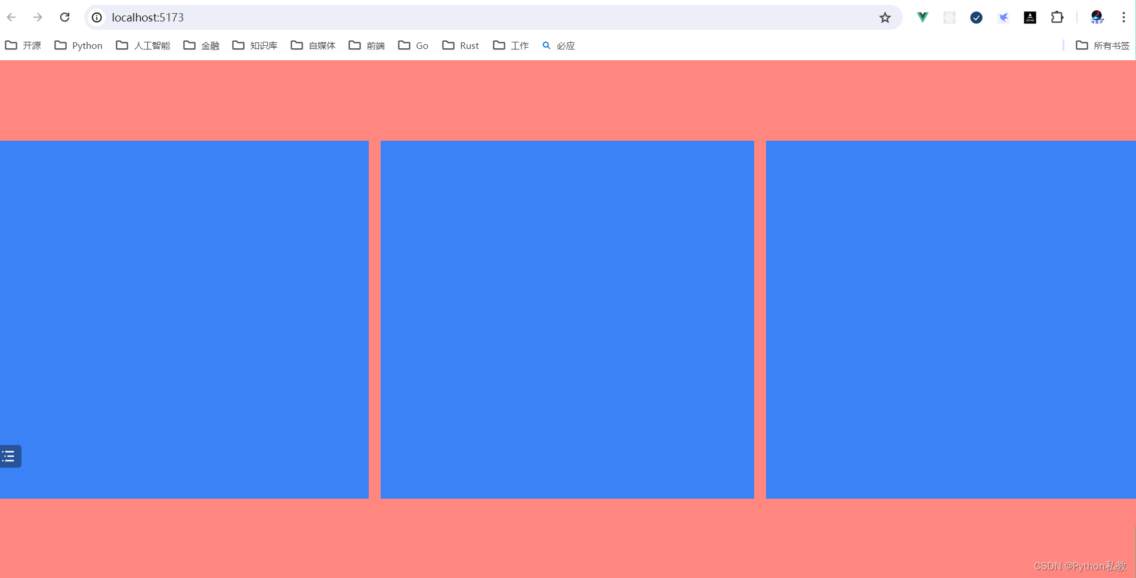The height and width of the screenshot is (578, 1136).
Task: Open the 工作 bookmark folder
Action: [x=511, y=45]
